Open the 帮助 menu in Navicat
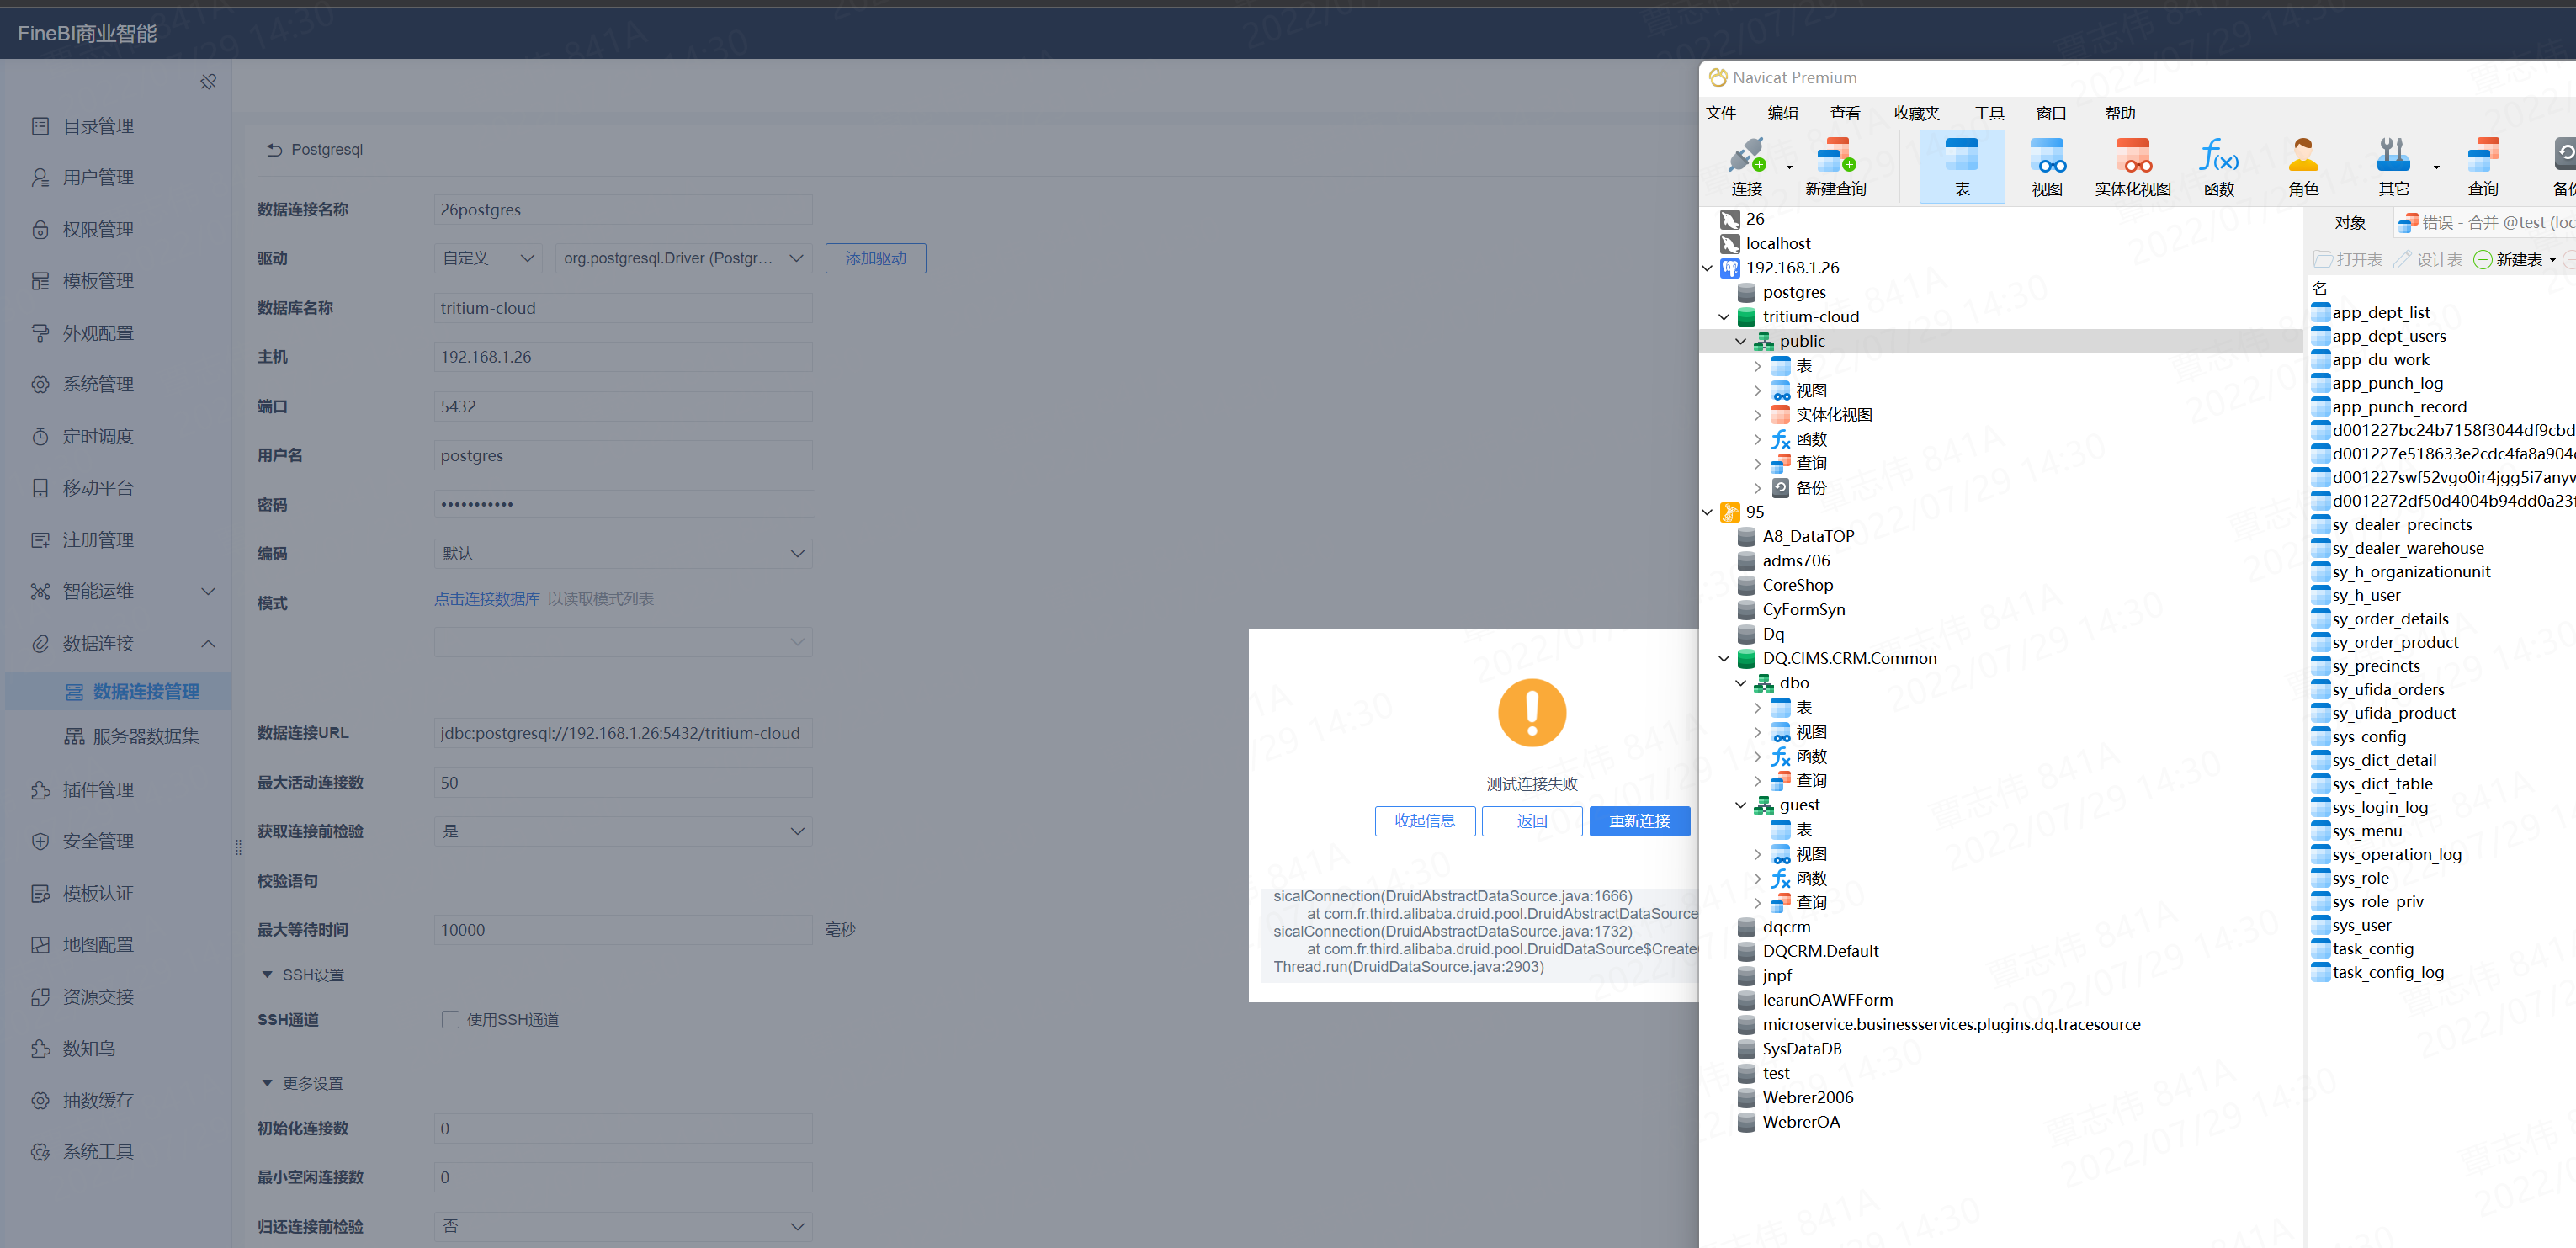The image size is (2576, 1248). point(2120,113)
